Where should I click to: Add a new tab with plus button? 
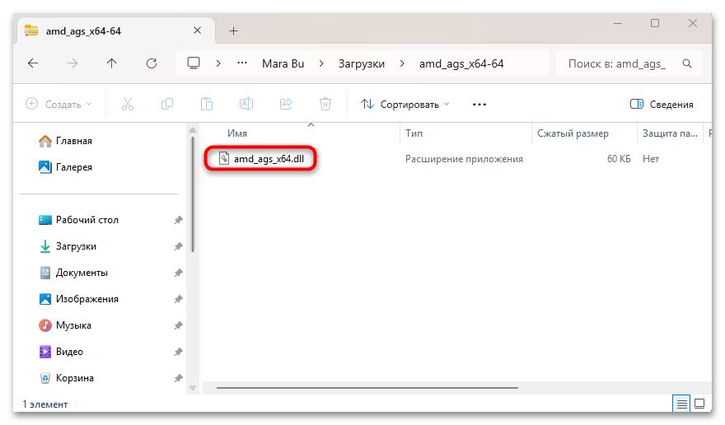click(x=233, y=31)
